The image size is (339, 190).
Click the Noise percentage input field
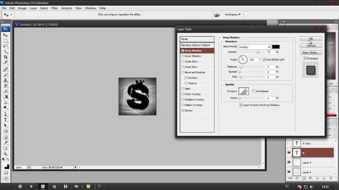(x=271, y=98)
